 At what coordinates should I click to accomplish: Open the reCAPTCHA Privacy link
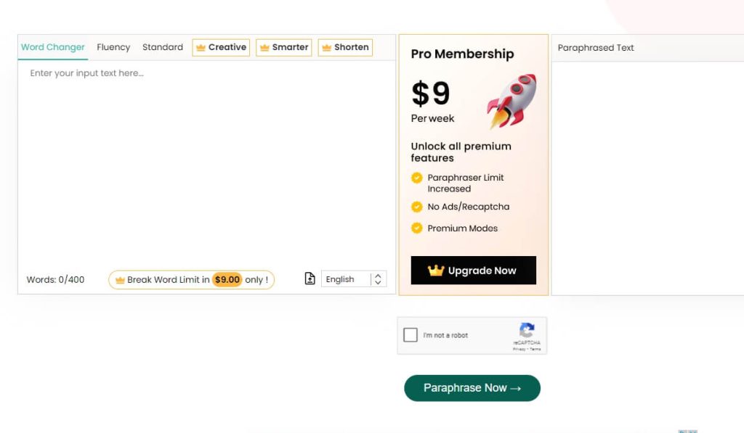coord(519,349)
